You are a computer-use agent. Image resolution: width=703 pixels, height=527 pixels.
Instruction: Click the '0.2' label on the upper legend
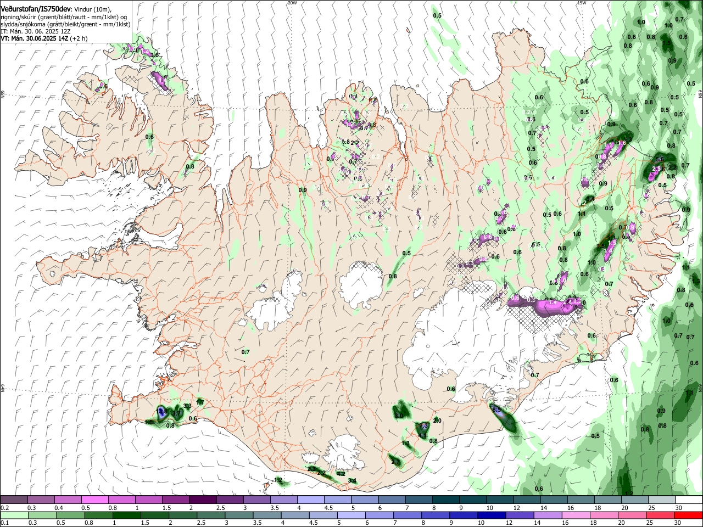[4, 508]
